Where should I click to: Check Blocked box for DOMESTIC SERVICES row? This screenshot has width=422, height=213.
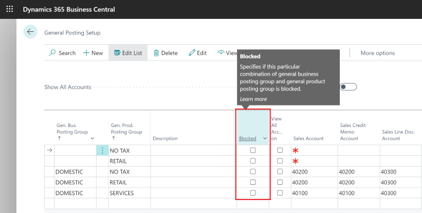[x=253, y=193]
